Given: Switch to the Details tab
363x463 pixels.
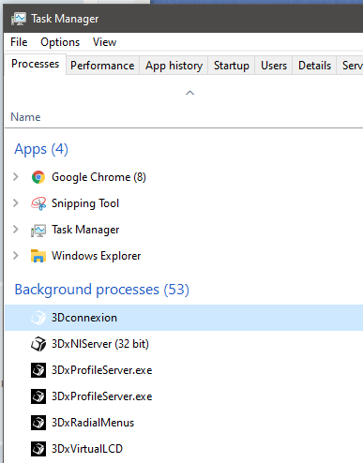Looking at the screenshot, I should [314, 66].
